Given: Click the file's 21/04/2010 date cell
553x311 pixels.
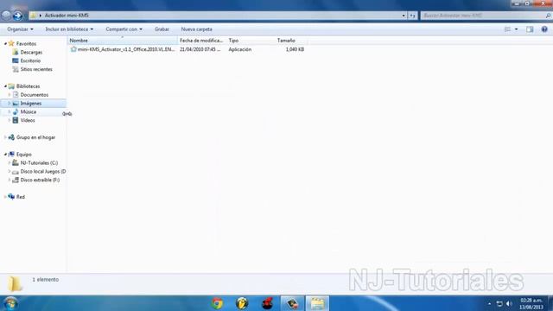Looking at the screenshot, I should pos(200,49).
